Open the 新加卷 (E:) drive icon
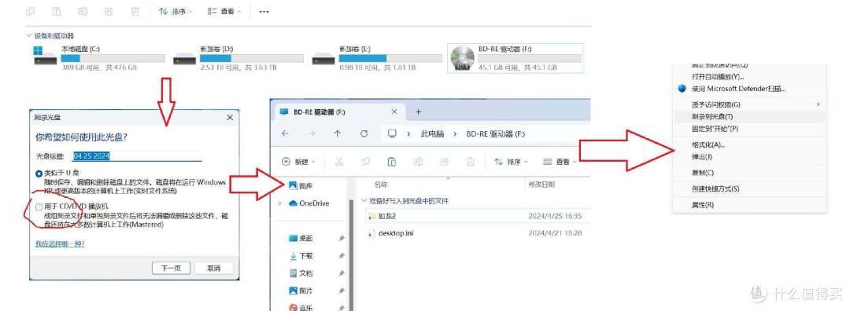 click(323, 58)
